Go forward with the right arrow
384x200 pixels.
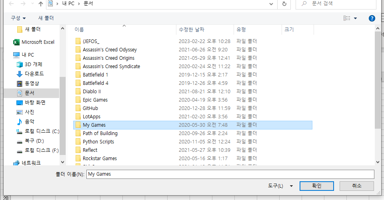23,4
